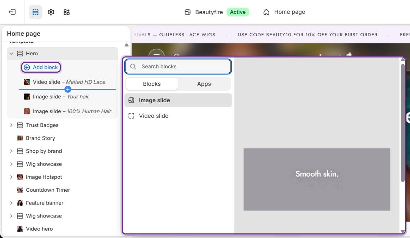Click the Trust Badges section icon
This screenshot has height=238, width=410.
click(x=20, y=125)
